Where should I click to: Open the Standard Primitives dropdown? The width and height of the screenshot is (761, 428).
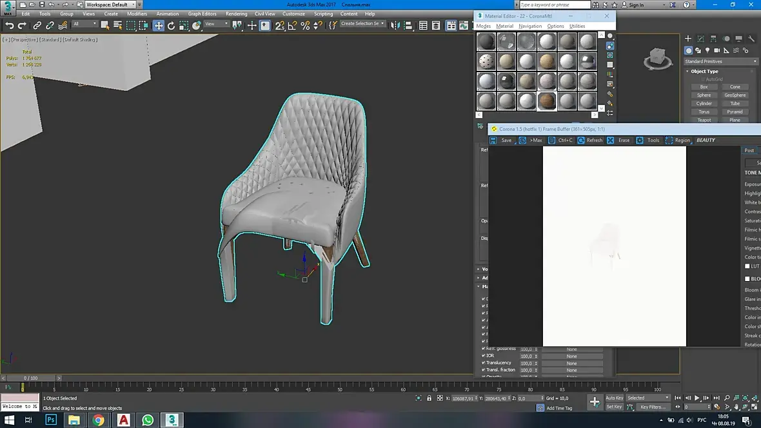[x=720, y=61]
